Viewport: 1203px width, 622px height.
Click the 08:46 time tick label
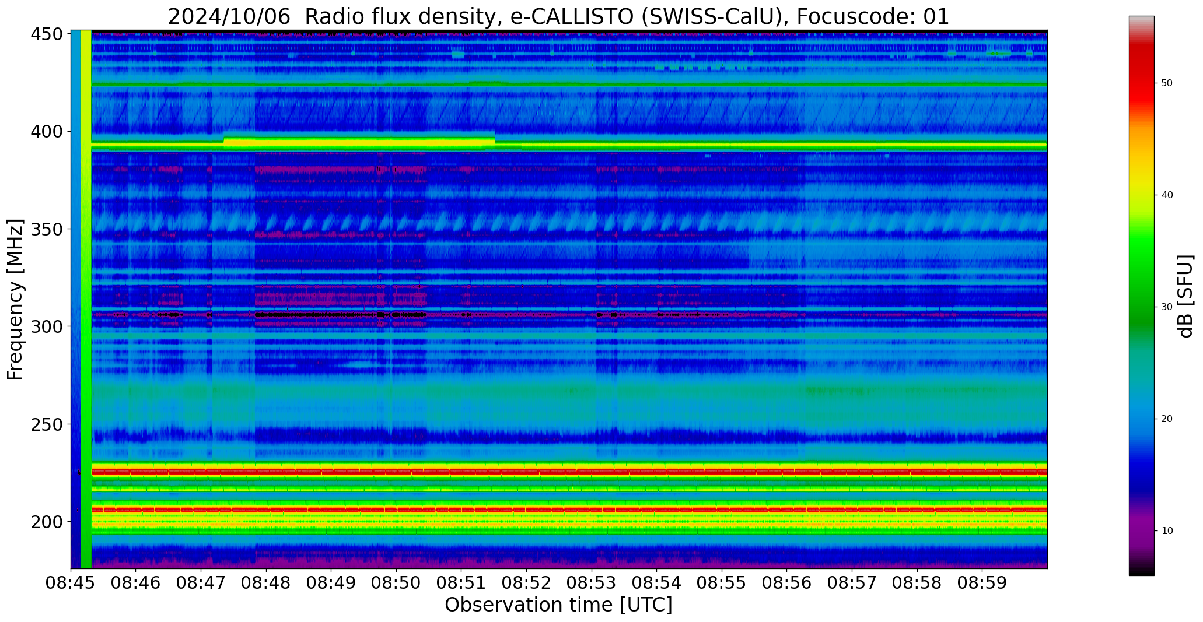point(136,583)
